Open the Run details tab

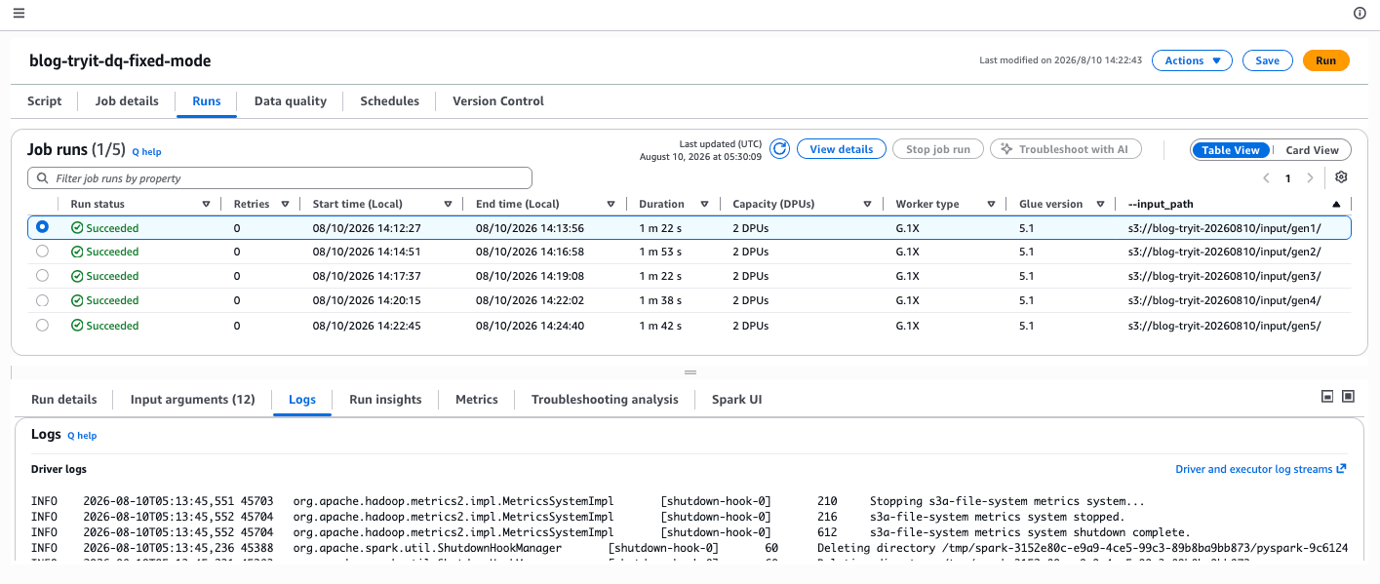[64, 400]
